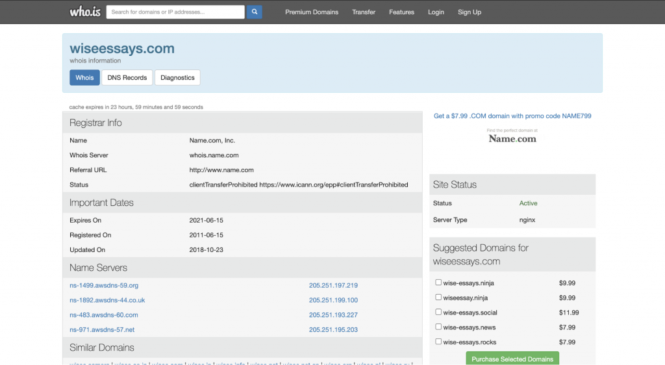
Task: Switch to DNS Records tab
Action: click(127, 77)
